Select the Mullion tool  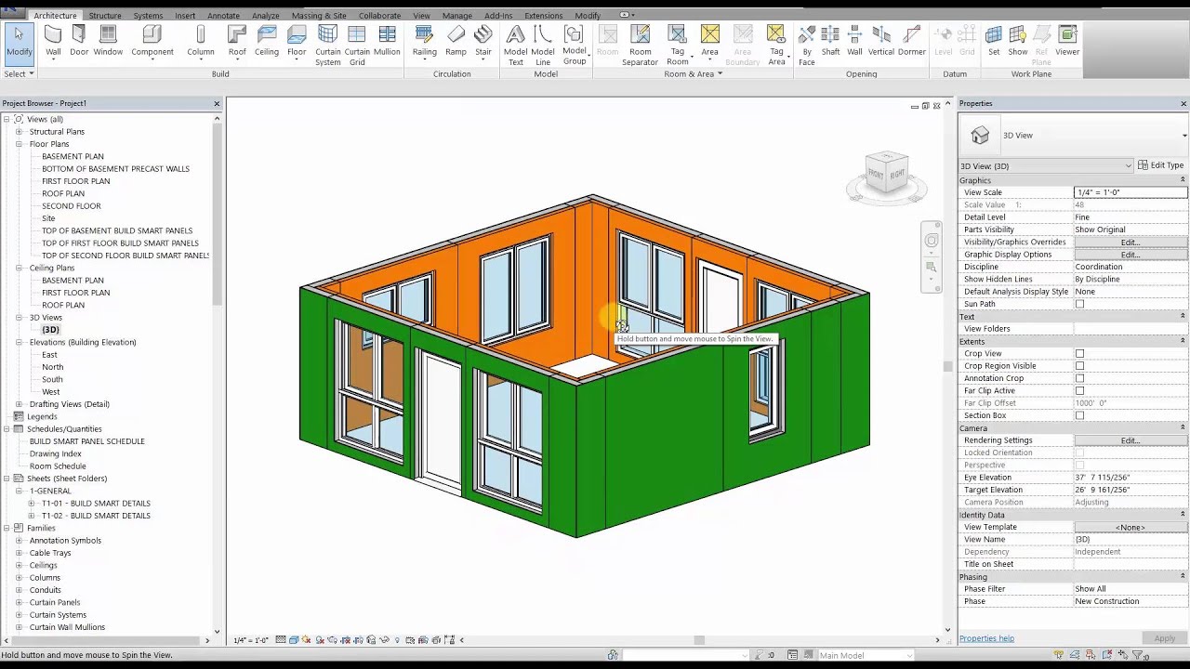387,42
